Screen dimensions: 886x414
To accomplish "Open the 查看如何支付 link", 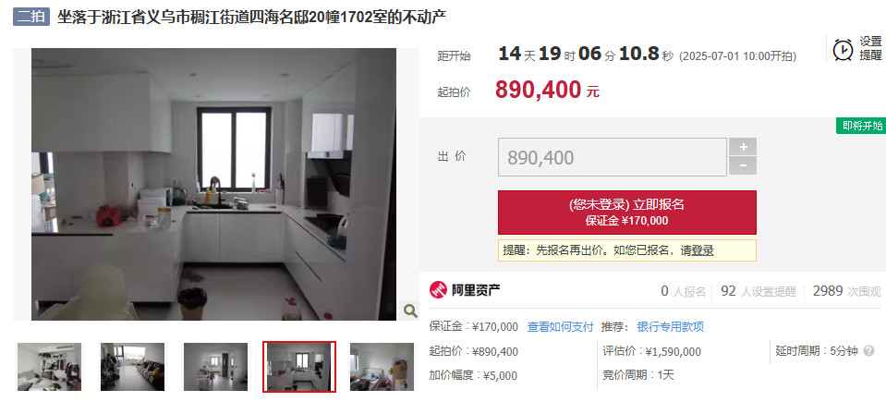I will point(561,327).
